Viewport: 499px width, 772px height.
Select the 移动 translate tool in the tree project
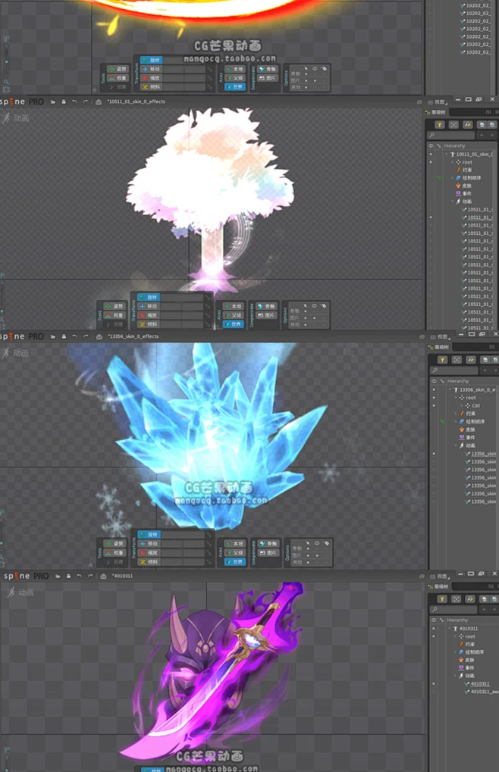(150, 306)
